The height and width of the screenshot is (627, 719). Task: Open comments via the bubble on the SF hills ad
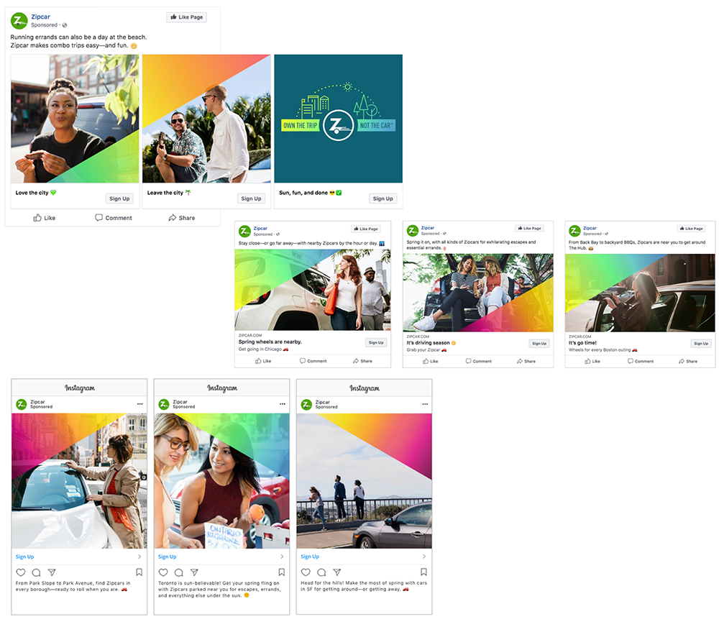[321, 572]
